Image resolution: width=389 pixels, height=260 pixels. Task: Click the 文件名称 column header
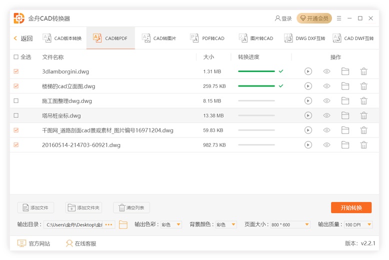point(53,57)
